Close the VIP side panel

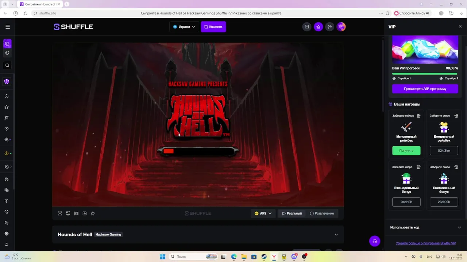tap(460, 27)
